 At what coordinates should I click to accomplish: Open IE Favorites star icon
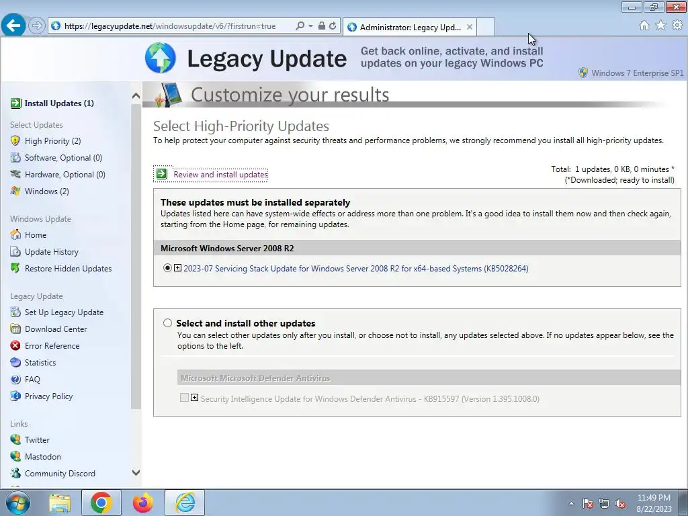[661, 26]
